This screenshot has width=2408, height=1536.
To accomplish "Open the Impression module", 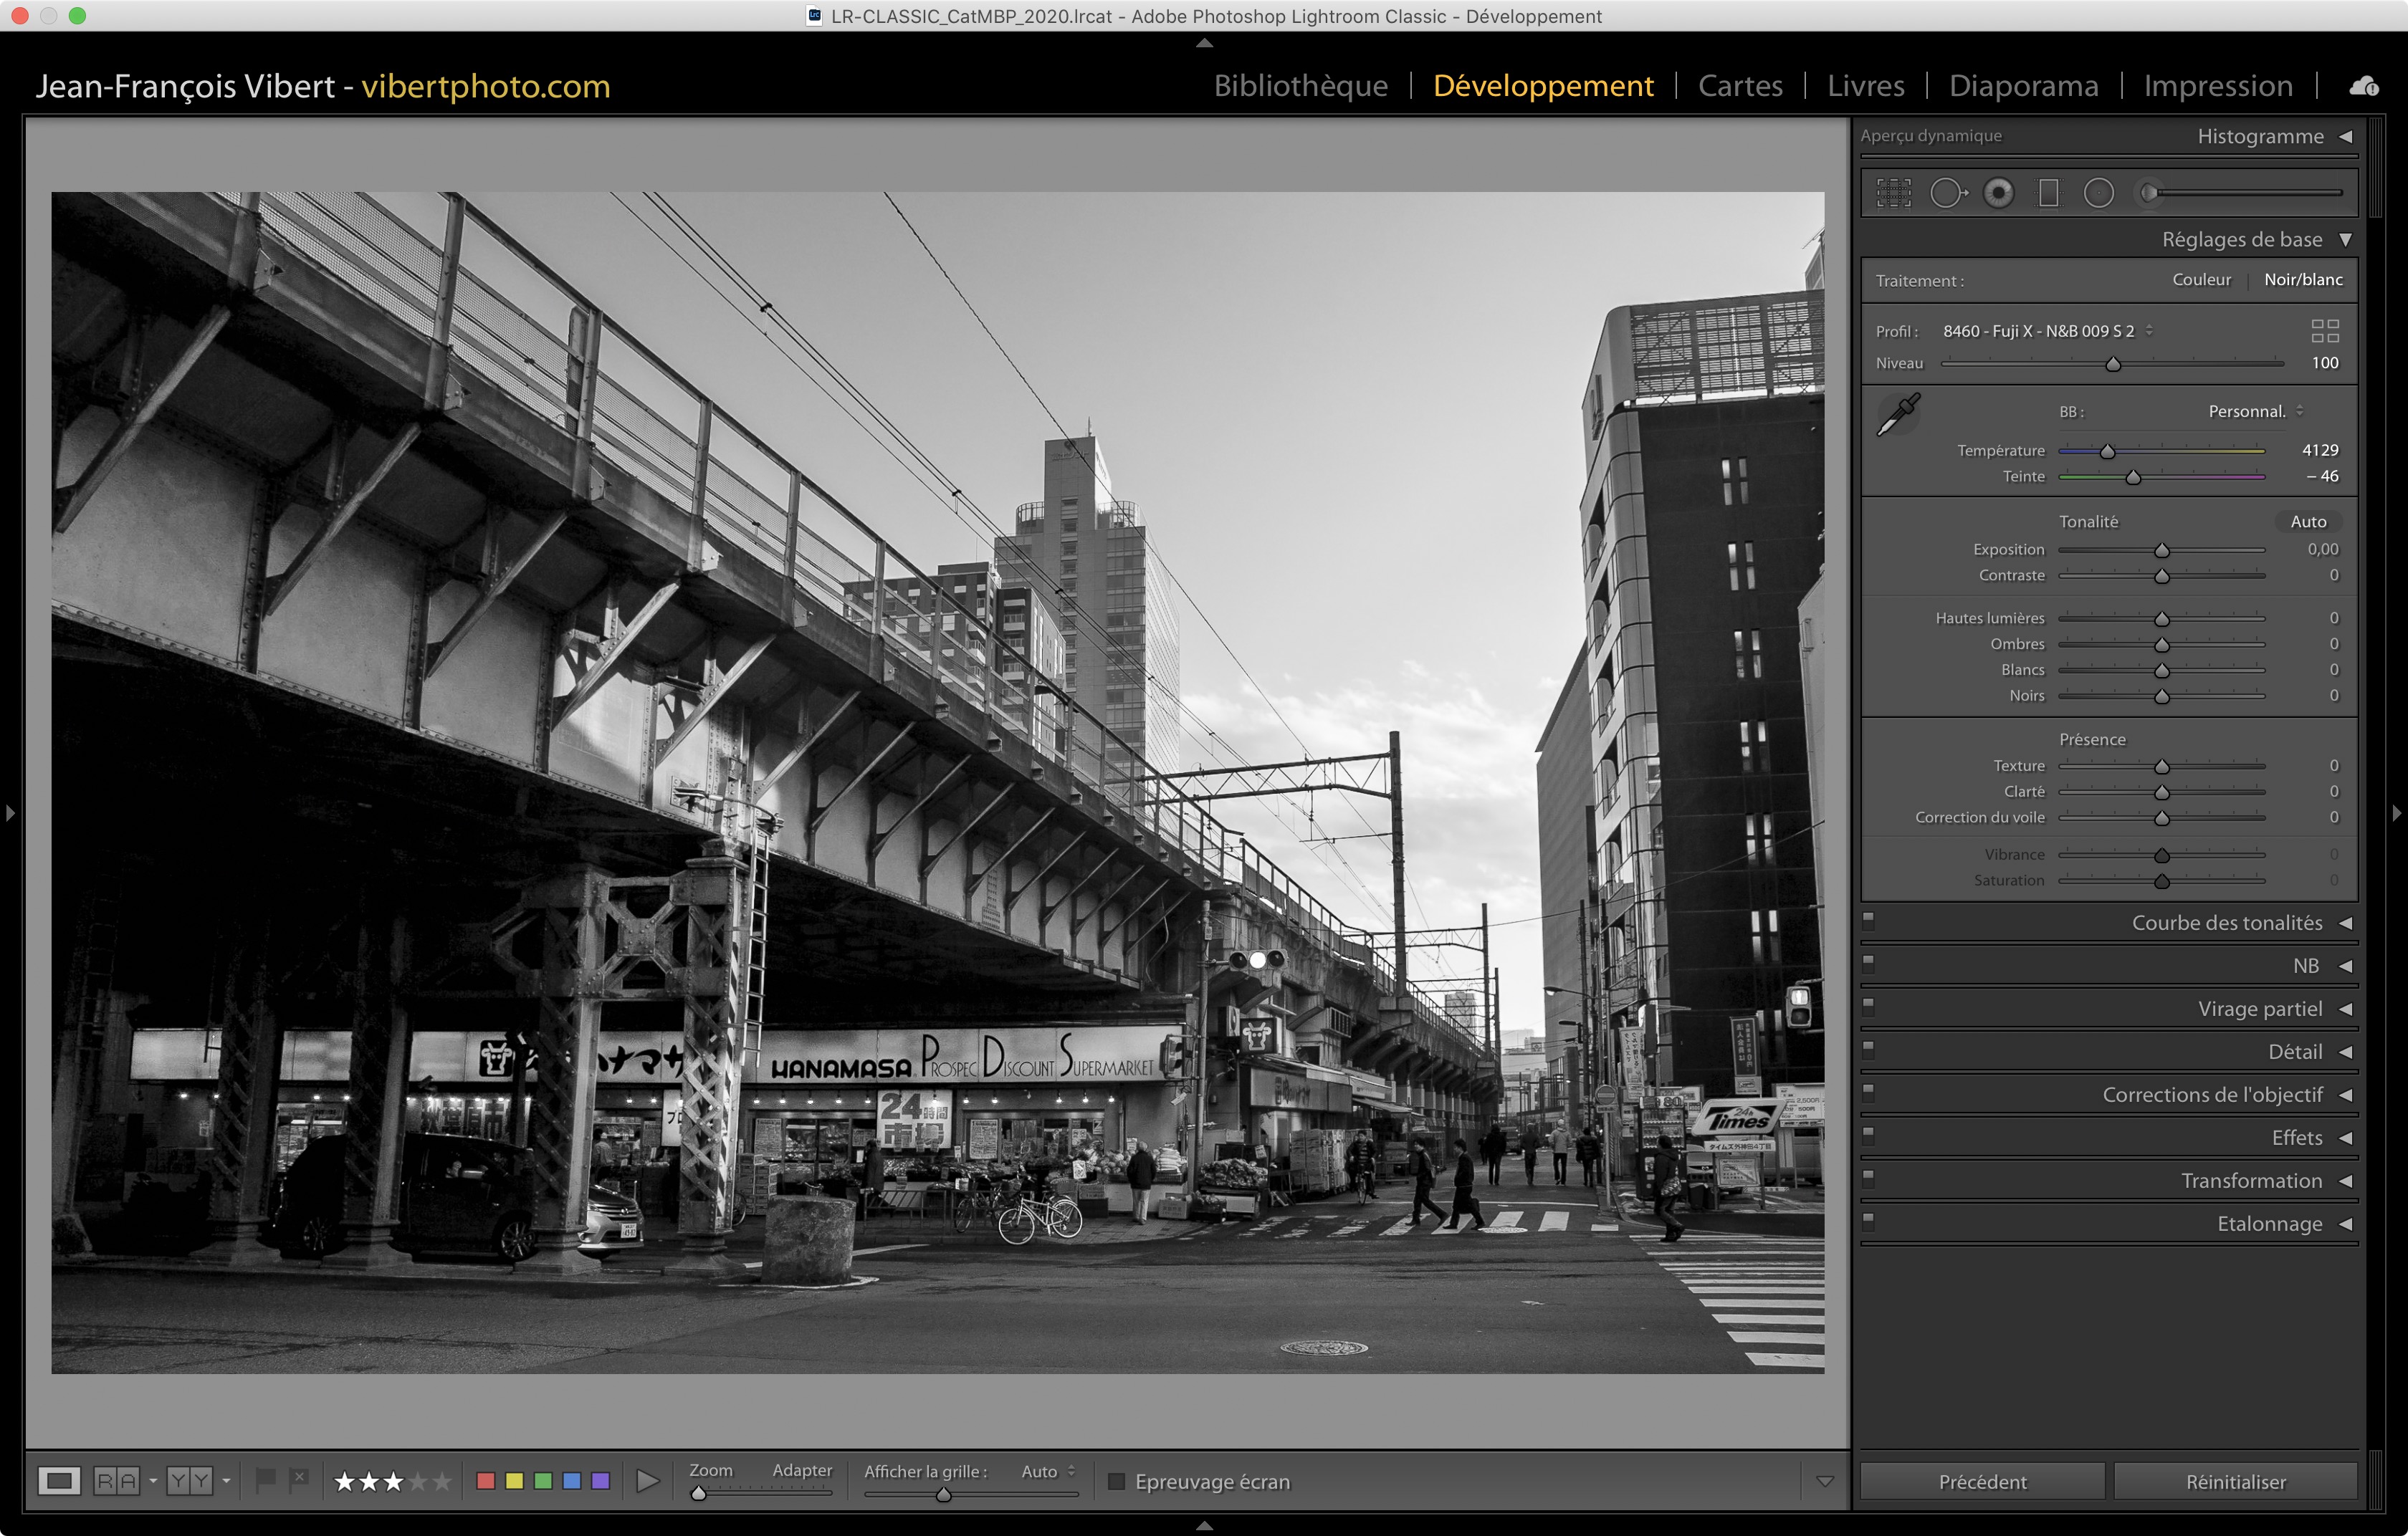I will coord(2217,86).
